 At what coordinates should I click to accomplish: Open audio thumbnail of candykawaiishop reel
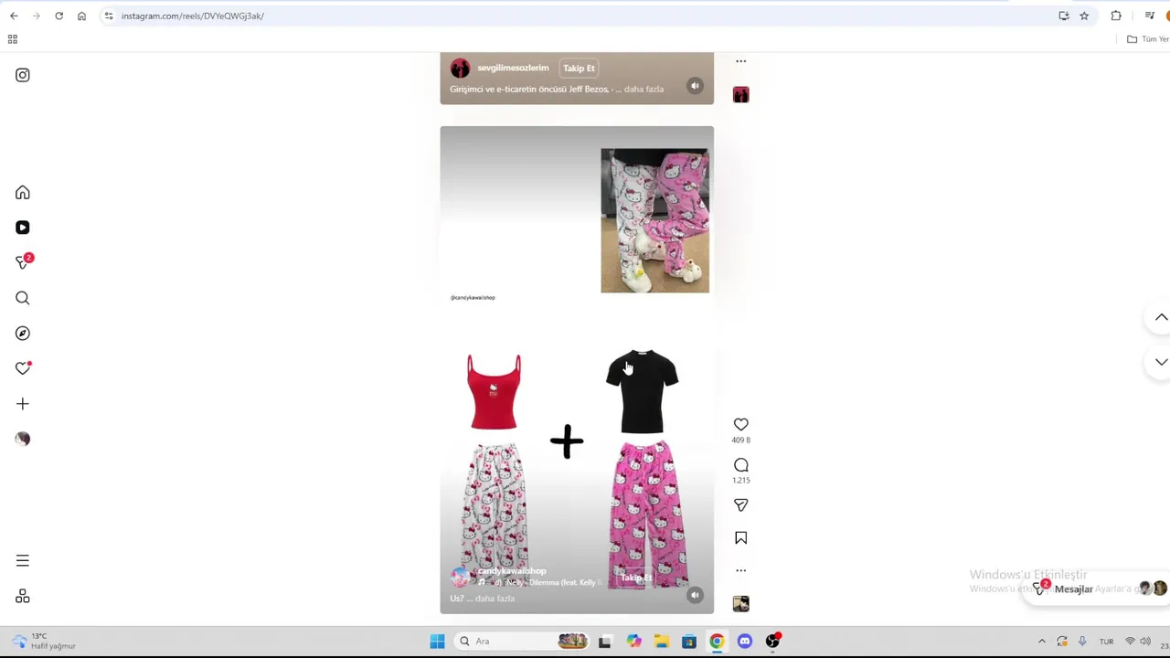coord(741,603)
